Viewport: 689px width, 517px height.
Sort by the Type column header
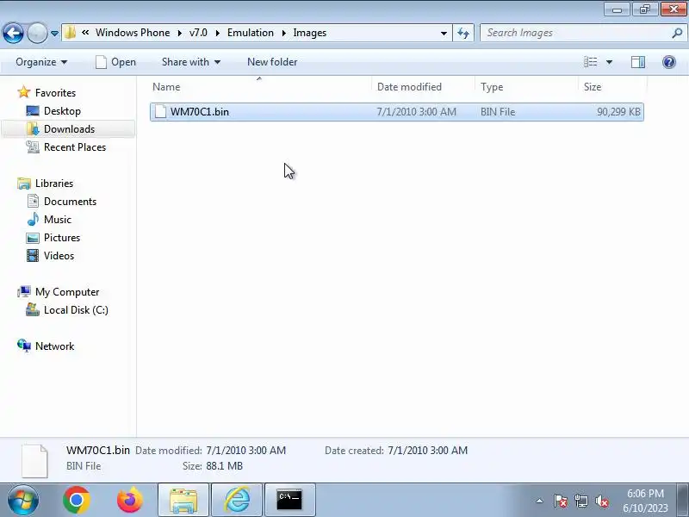527,87
